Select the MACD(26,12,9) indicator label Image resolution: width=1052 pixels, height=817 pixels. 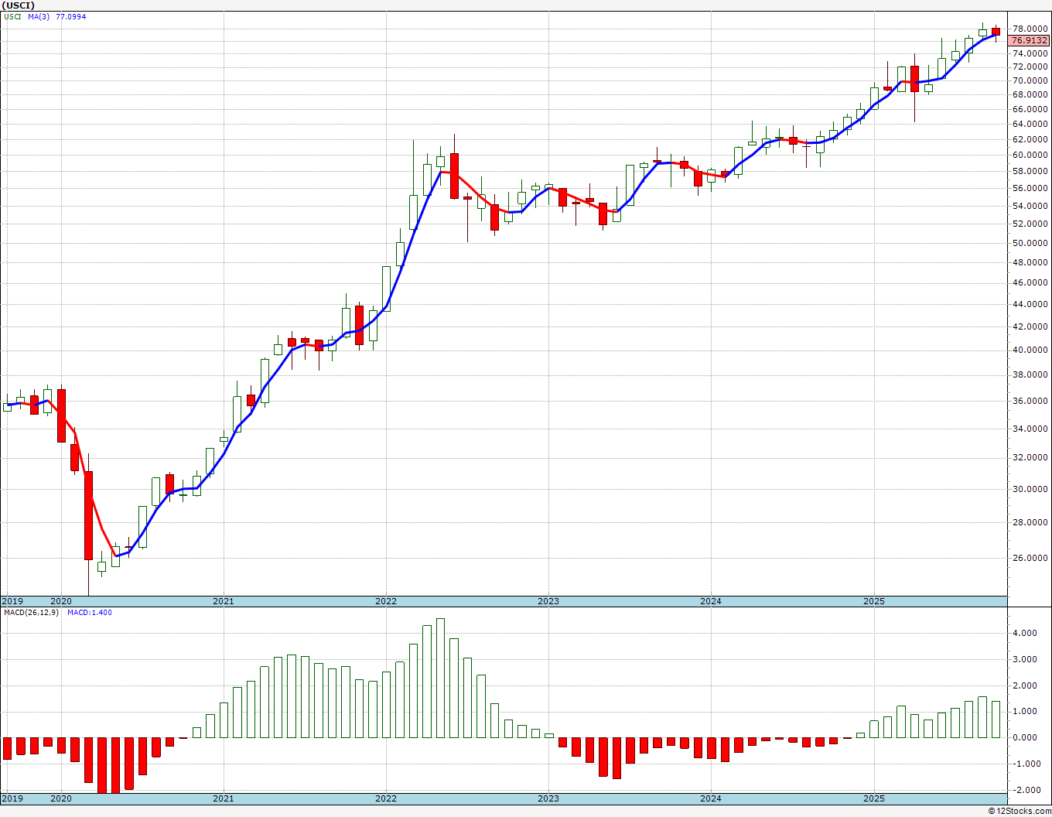[x=31, y=613]
